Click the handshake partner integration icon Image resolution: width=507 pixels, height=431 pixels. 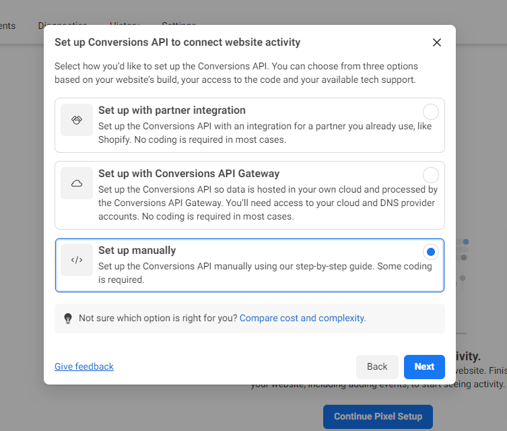pyautogui.click(x=77, y=120)
